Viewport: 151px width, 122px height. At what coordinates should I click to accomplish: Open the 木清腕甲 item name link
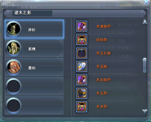[x=103, y=26]
